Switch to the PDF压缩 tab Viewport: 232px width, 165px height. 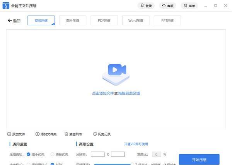pyautogui.click(x=104, y=20)
